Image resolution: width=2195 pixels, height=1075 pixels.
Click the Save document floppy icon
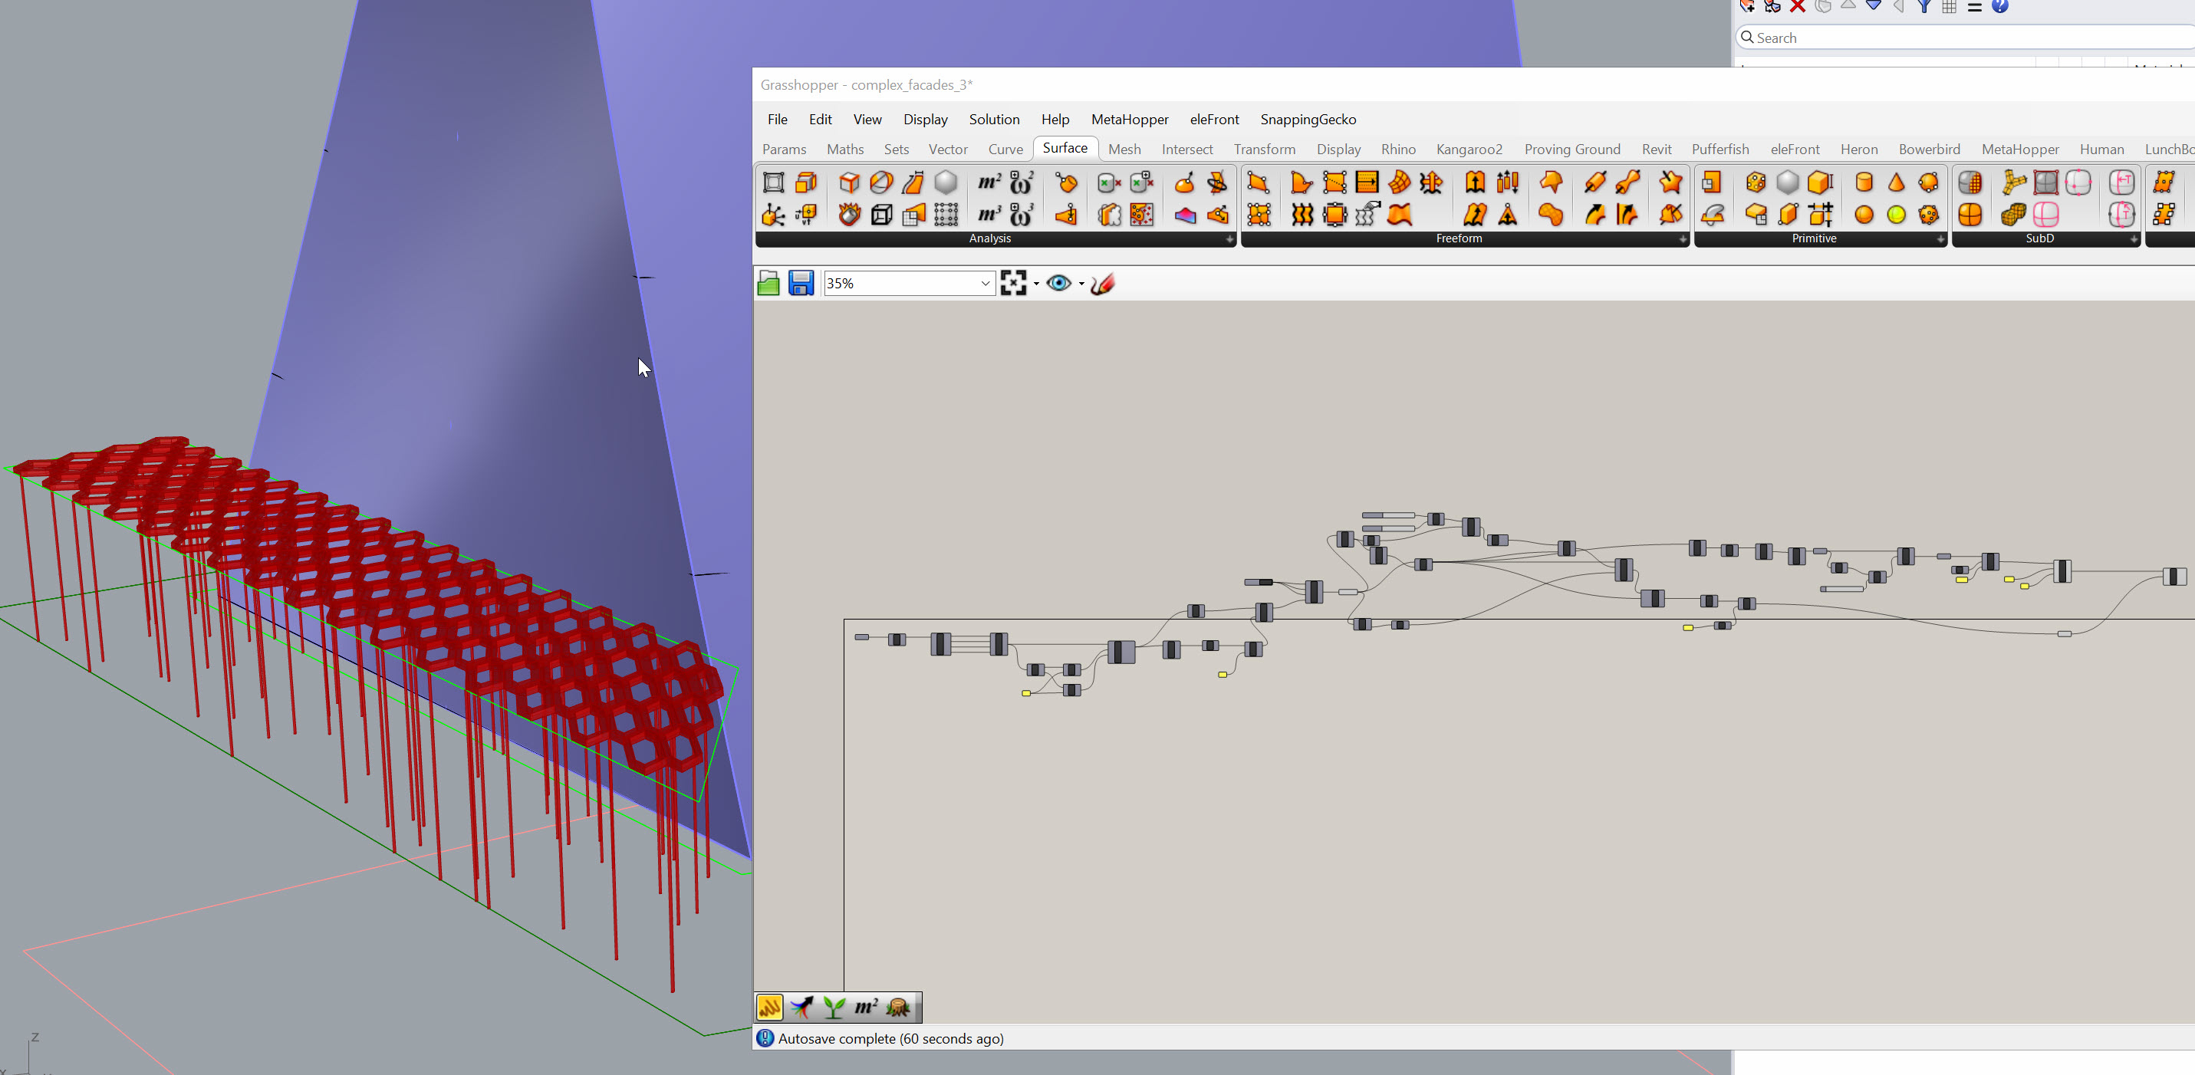click(x=801, y=283)
